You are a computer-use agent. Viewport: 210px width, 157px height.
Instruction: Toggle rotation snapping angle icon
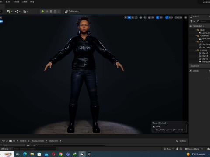(x=157, y=17)
